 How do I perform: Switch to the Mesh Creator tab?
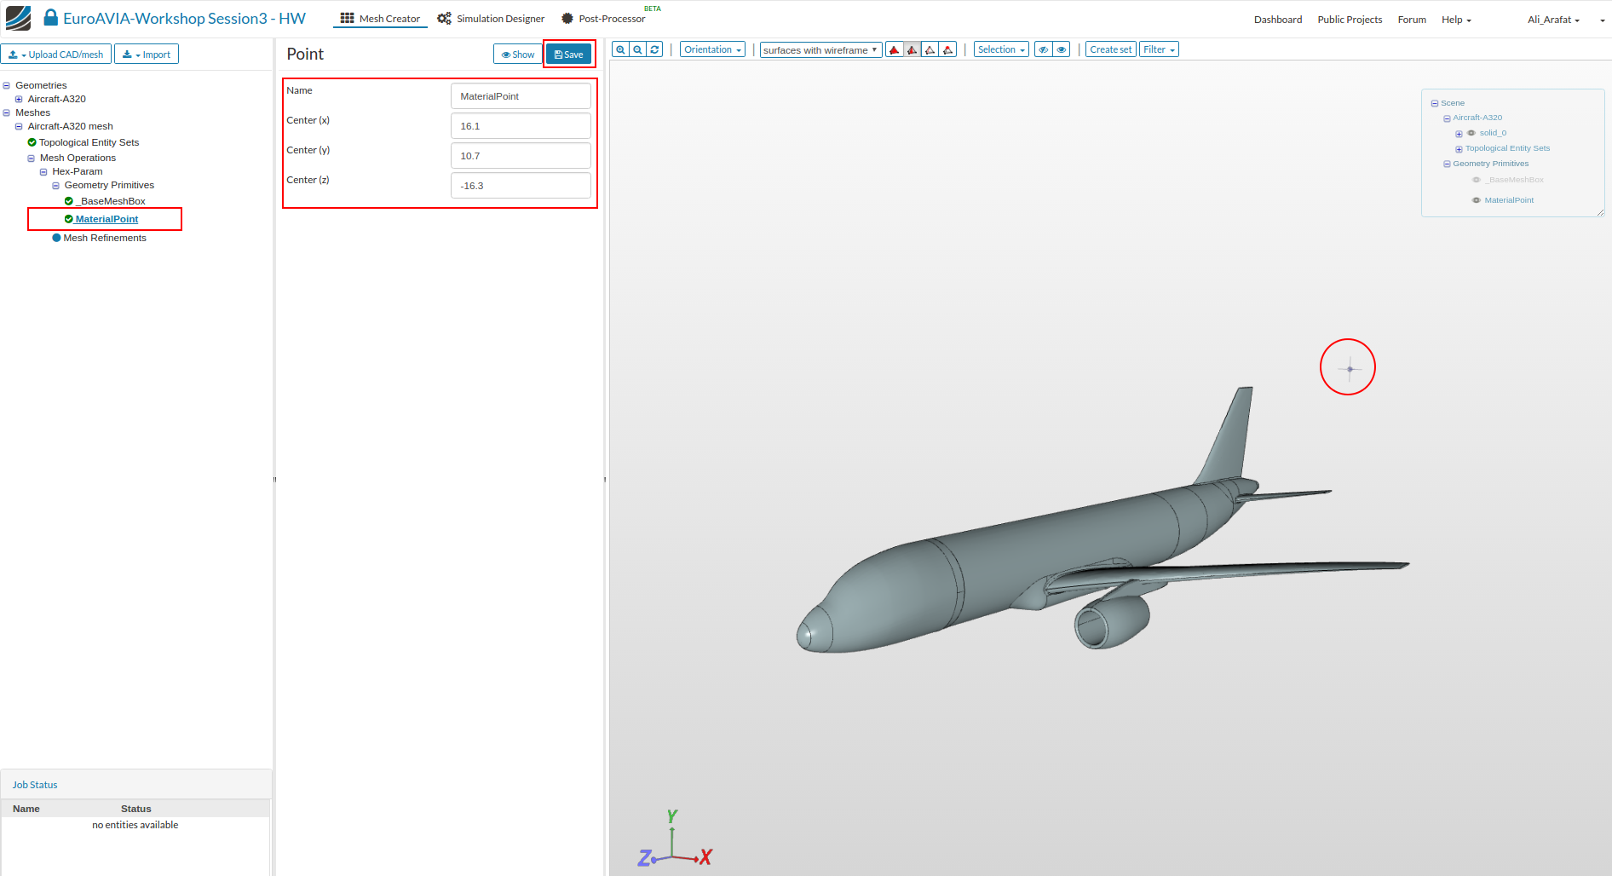pos(380,19)
